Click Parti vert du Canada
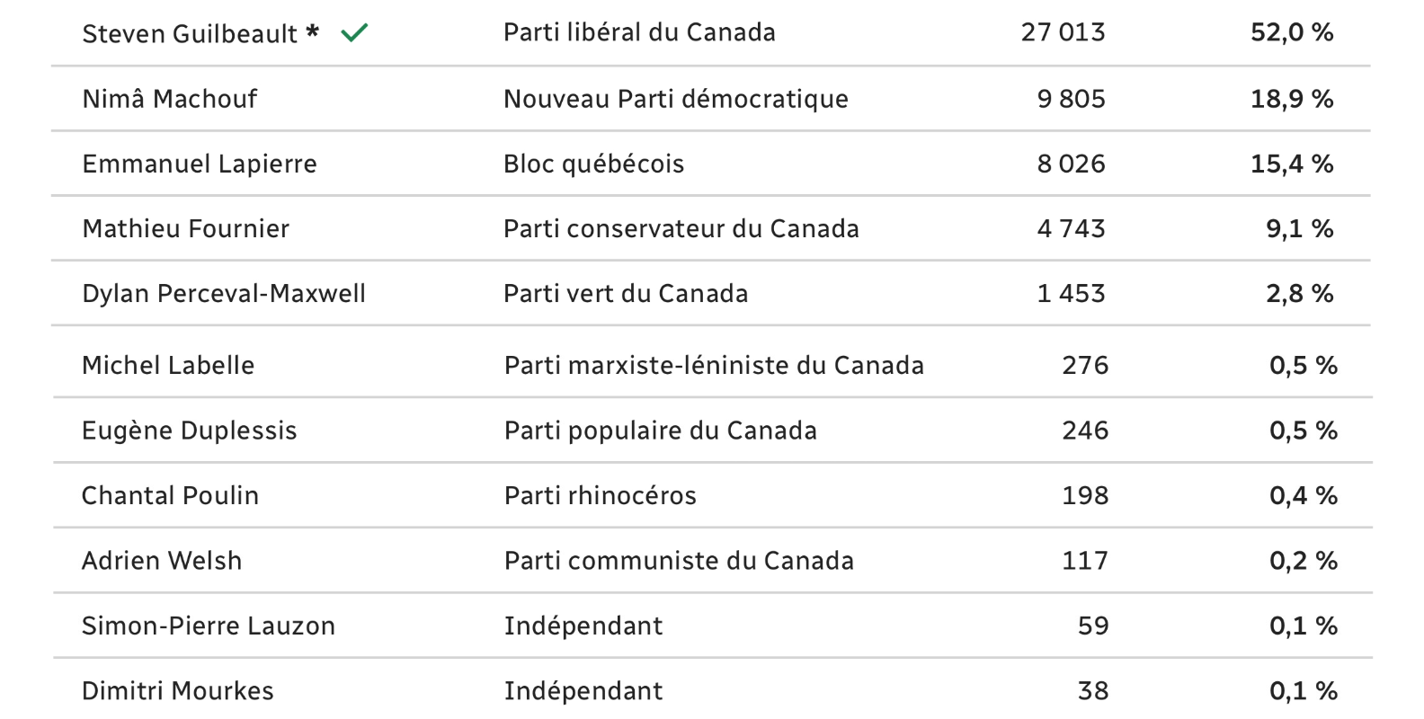This screenshot has height=719, width=1424. [626, 293]
